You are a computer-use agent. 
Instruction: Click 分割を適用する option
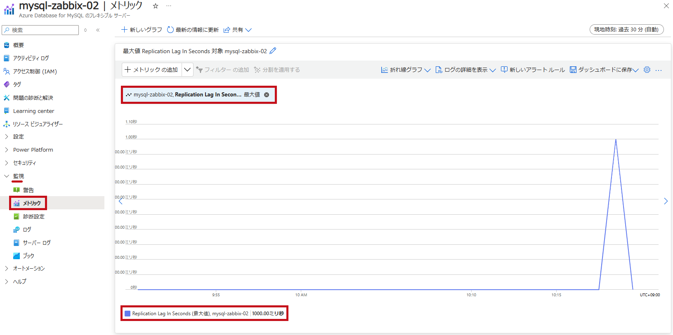(277, 70)
